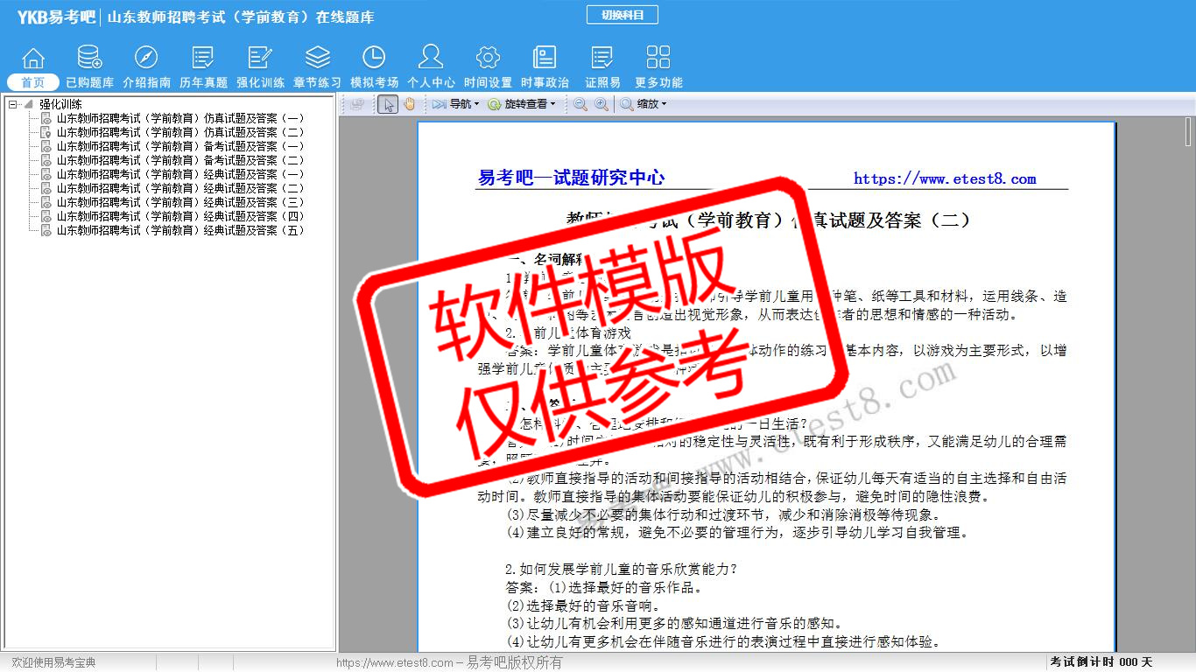Screen dimensions: 1196x672
Task: Open 模拟考场 mock exam clock icon
Action: [374, 66]
